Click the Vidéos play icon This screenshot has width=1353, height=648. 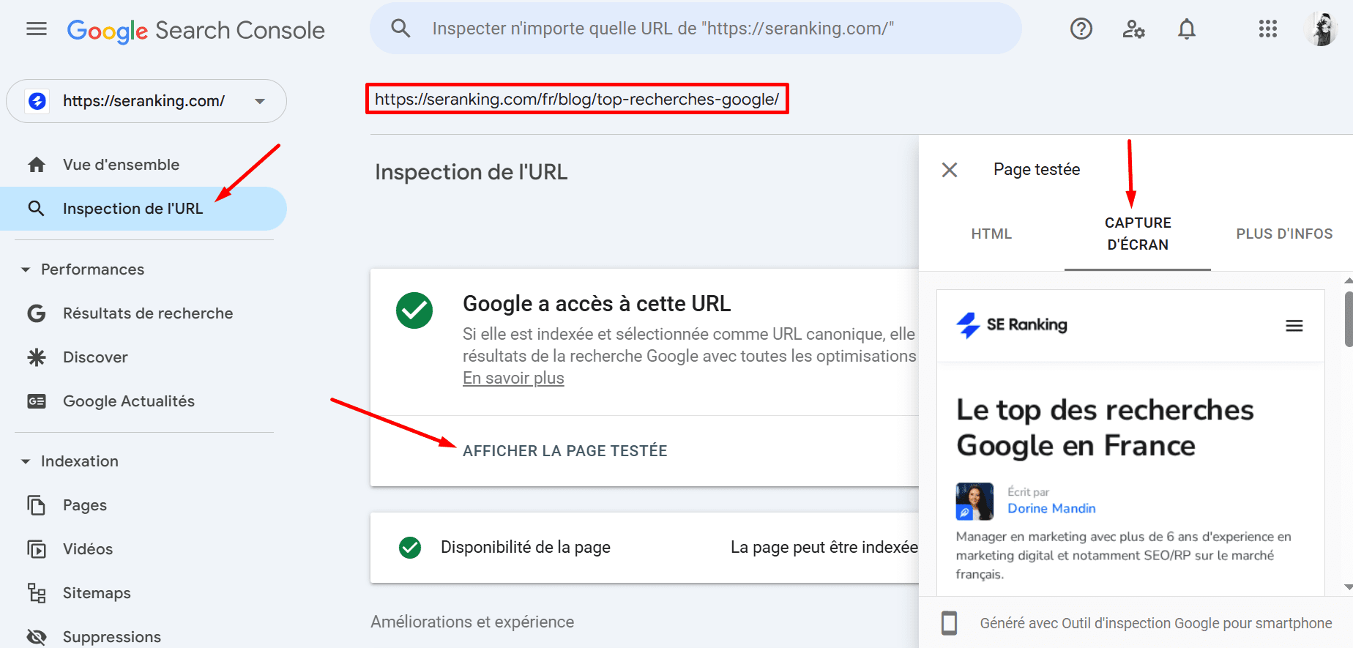[x=37, y=549]
